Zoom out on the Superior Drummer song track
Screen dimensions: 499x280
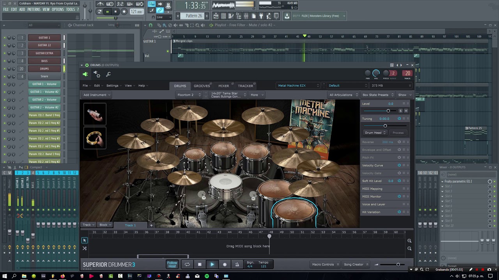pos(409,248)
